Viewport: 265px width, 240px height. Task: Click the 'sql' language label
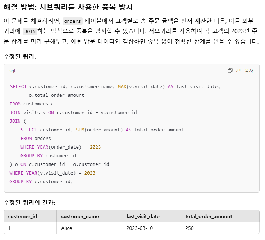(12, 71)
